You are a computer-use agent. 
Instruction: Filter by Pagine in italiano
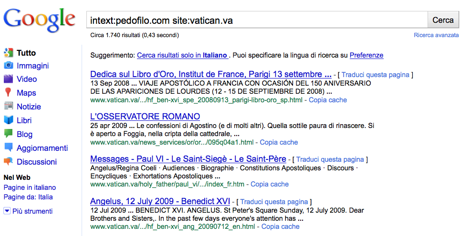coord(30,187)
